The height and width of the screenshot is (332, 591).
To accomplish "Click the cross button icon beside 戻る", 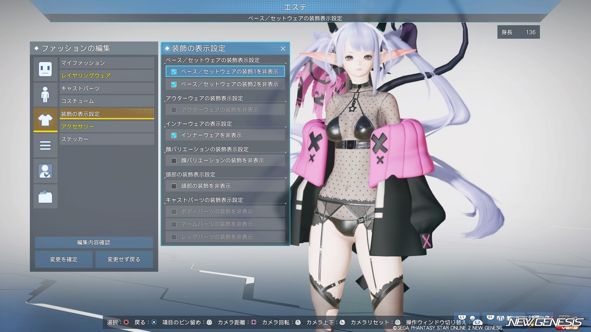I will 154,323.
